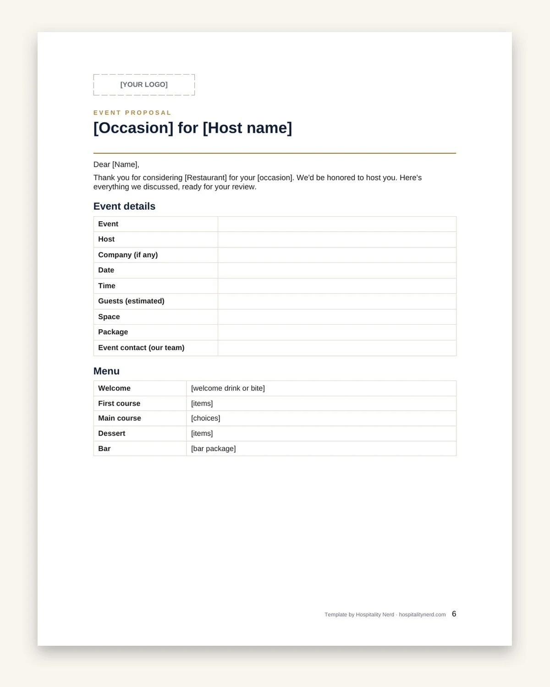
Task: Click the '[Occasion] for [Host name]' title
Action: click(x=192, y=128)
